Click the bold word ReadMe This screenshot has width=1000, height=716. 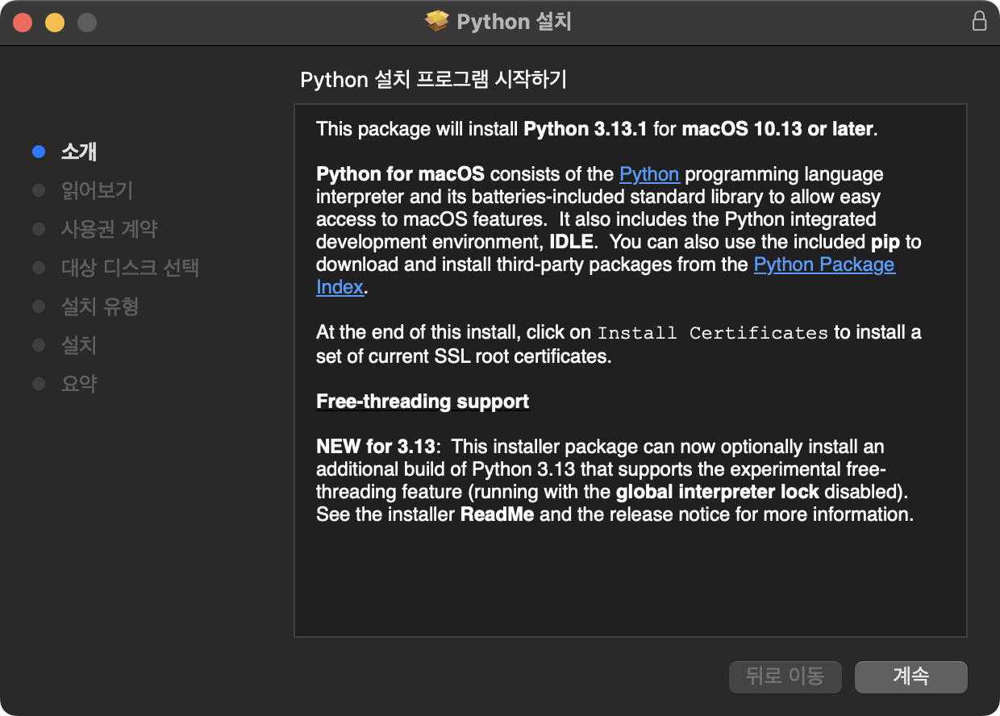(x=497, y=514)
